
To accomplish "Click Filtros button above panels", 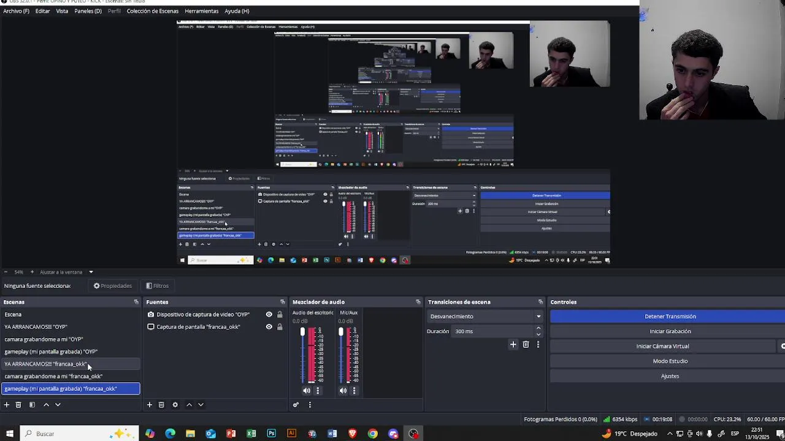I will tap(158, 286).
